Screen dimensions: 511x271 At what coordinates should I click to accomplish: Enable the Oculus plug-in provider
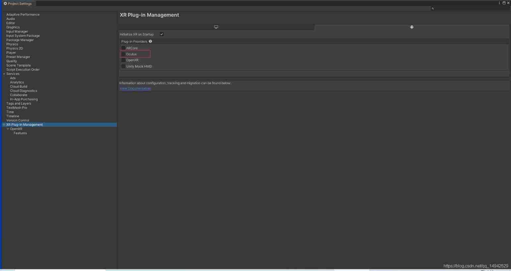123,54
